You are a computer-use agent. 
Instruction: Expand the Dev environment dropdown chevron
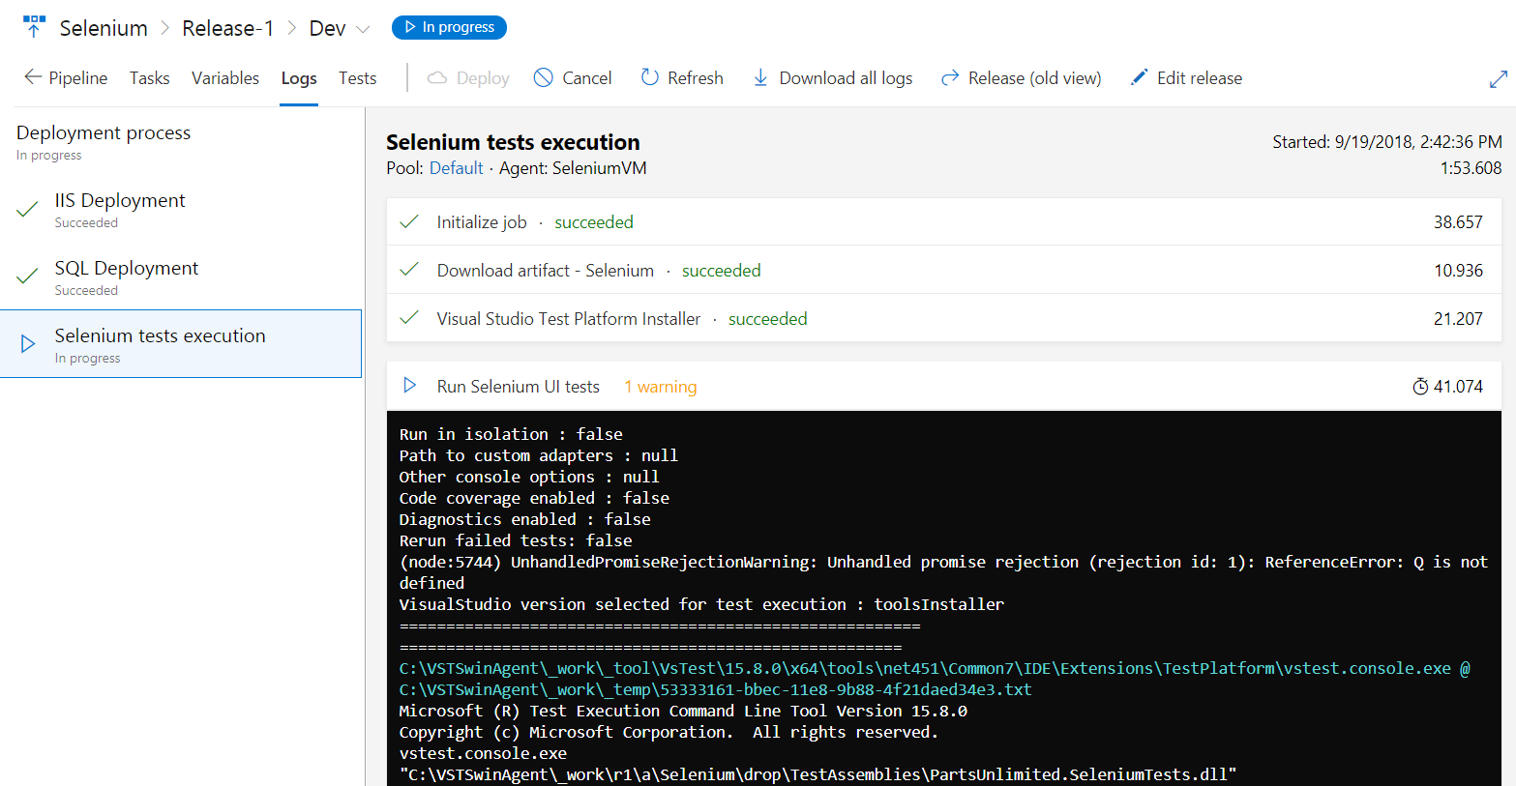[x=363, y=29]
